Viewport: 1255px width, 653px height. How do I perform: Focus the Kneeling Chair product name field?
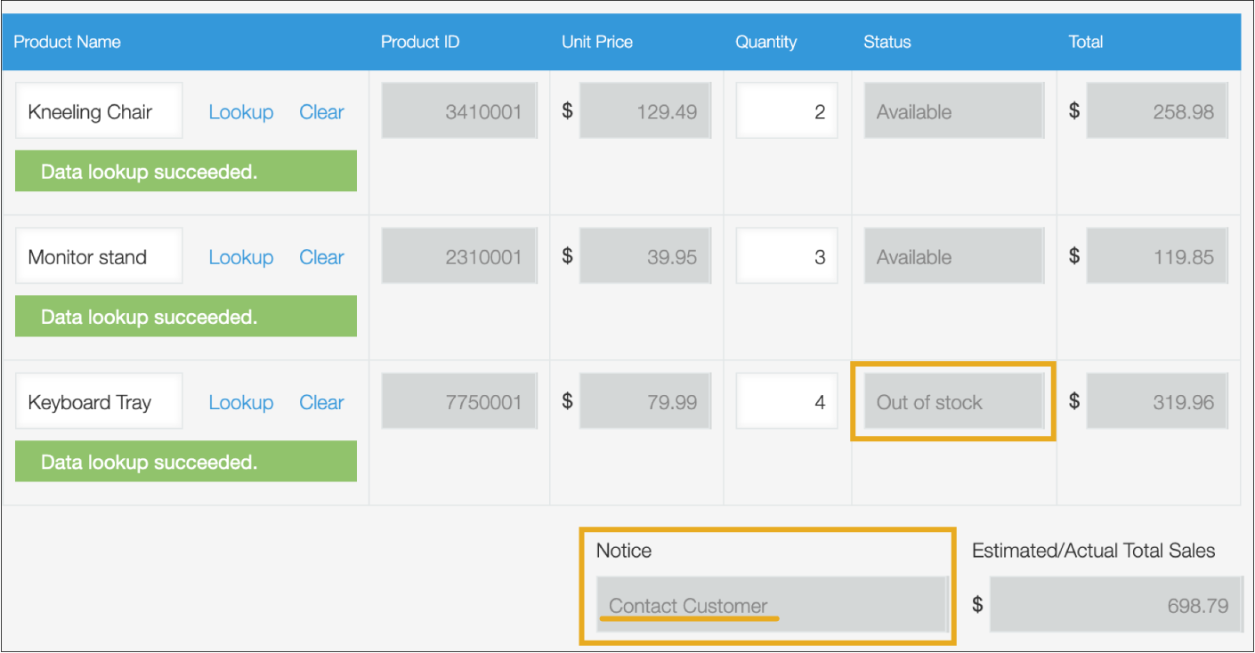(99, 111)
